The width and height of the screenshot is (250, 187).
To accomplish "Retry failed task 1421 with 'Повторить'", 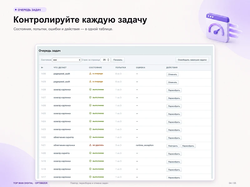I will [x=173, y=146].
